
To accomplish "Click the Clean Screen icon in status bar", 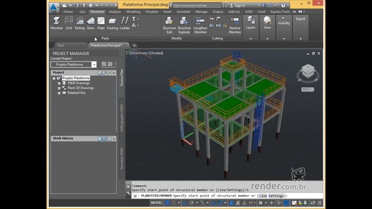I will pos(313,203).
